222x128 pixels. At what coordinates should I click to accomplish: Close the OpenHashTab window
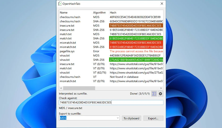tap(162, 4)
